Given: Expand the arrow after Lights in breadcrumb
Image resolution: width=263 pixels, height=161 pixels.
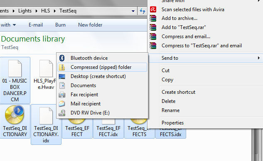Looking at the screenshot, I should pos(37,11).
